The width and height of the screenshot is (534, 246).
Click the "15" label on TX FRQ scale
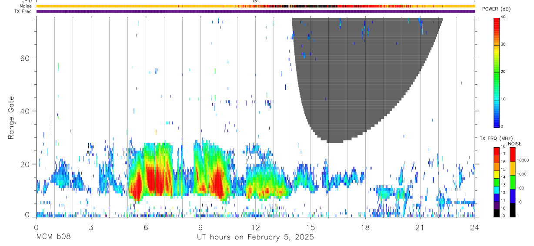coord(504,169)
